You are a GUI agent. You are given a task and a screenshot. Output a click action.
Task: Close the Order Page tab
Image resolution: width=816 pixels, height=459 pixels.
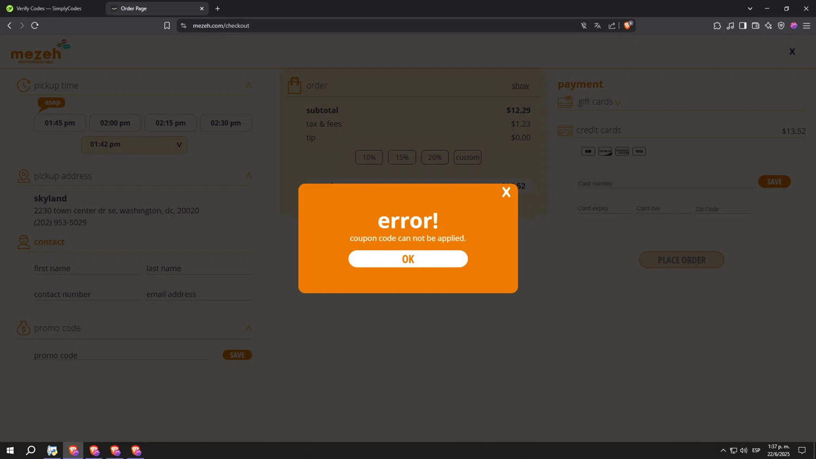[202, 8]
